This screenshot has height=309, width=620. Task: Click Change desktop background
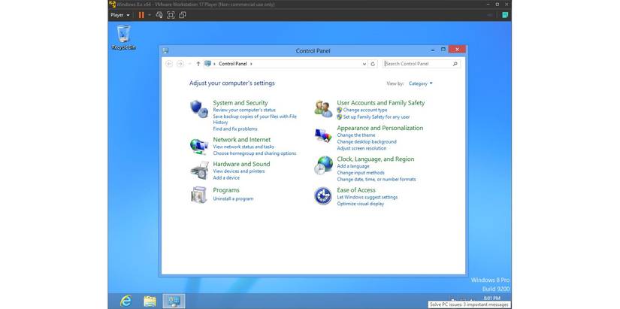(x=367, y=141)
